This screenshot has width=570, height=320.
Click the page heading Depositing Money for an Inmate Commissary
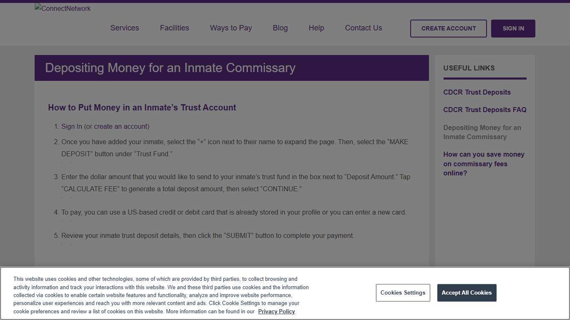click(x=170, y=68)
